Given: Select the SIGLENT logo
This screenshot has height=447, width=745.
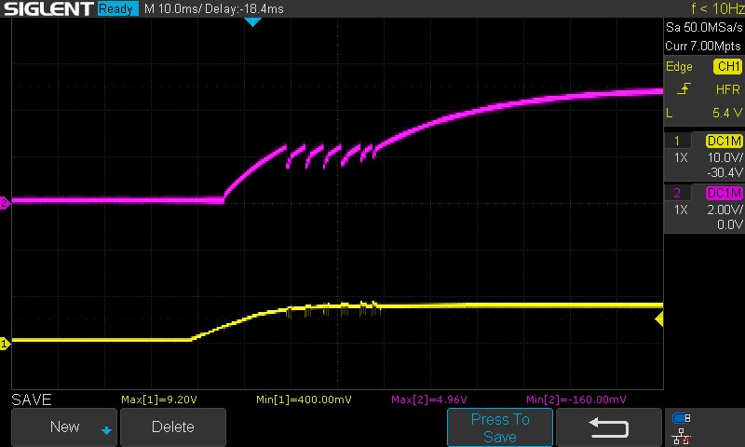Looking at the screenshot, I should coord(48,8).
